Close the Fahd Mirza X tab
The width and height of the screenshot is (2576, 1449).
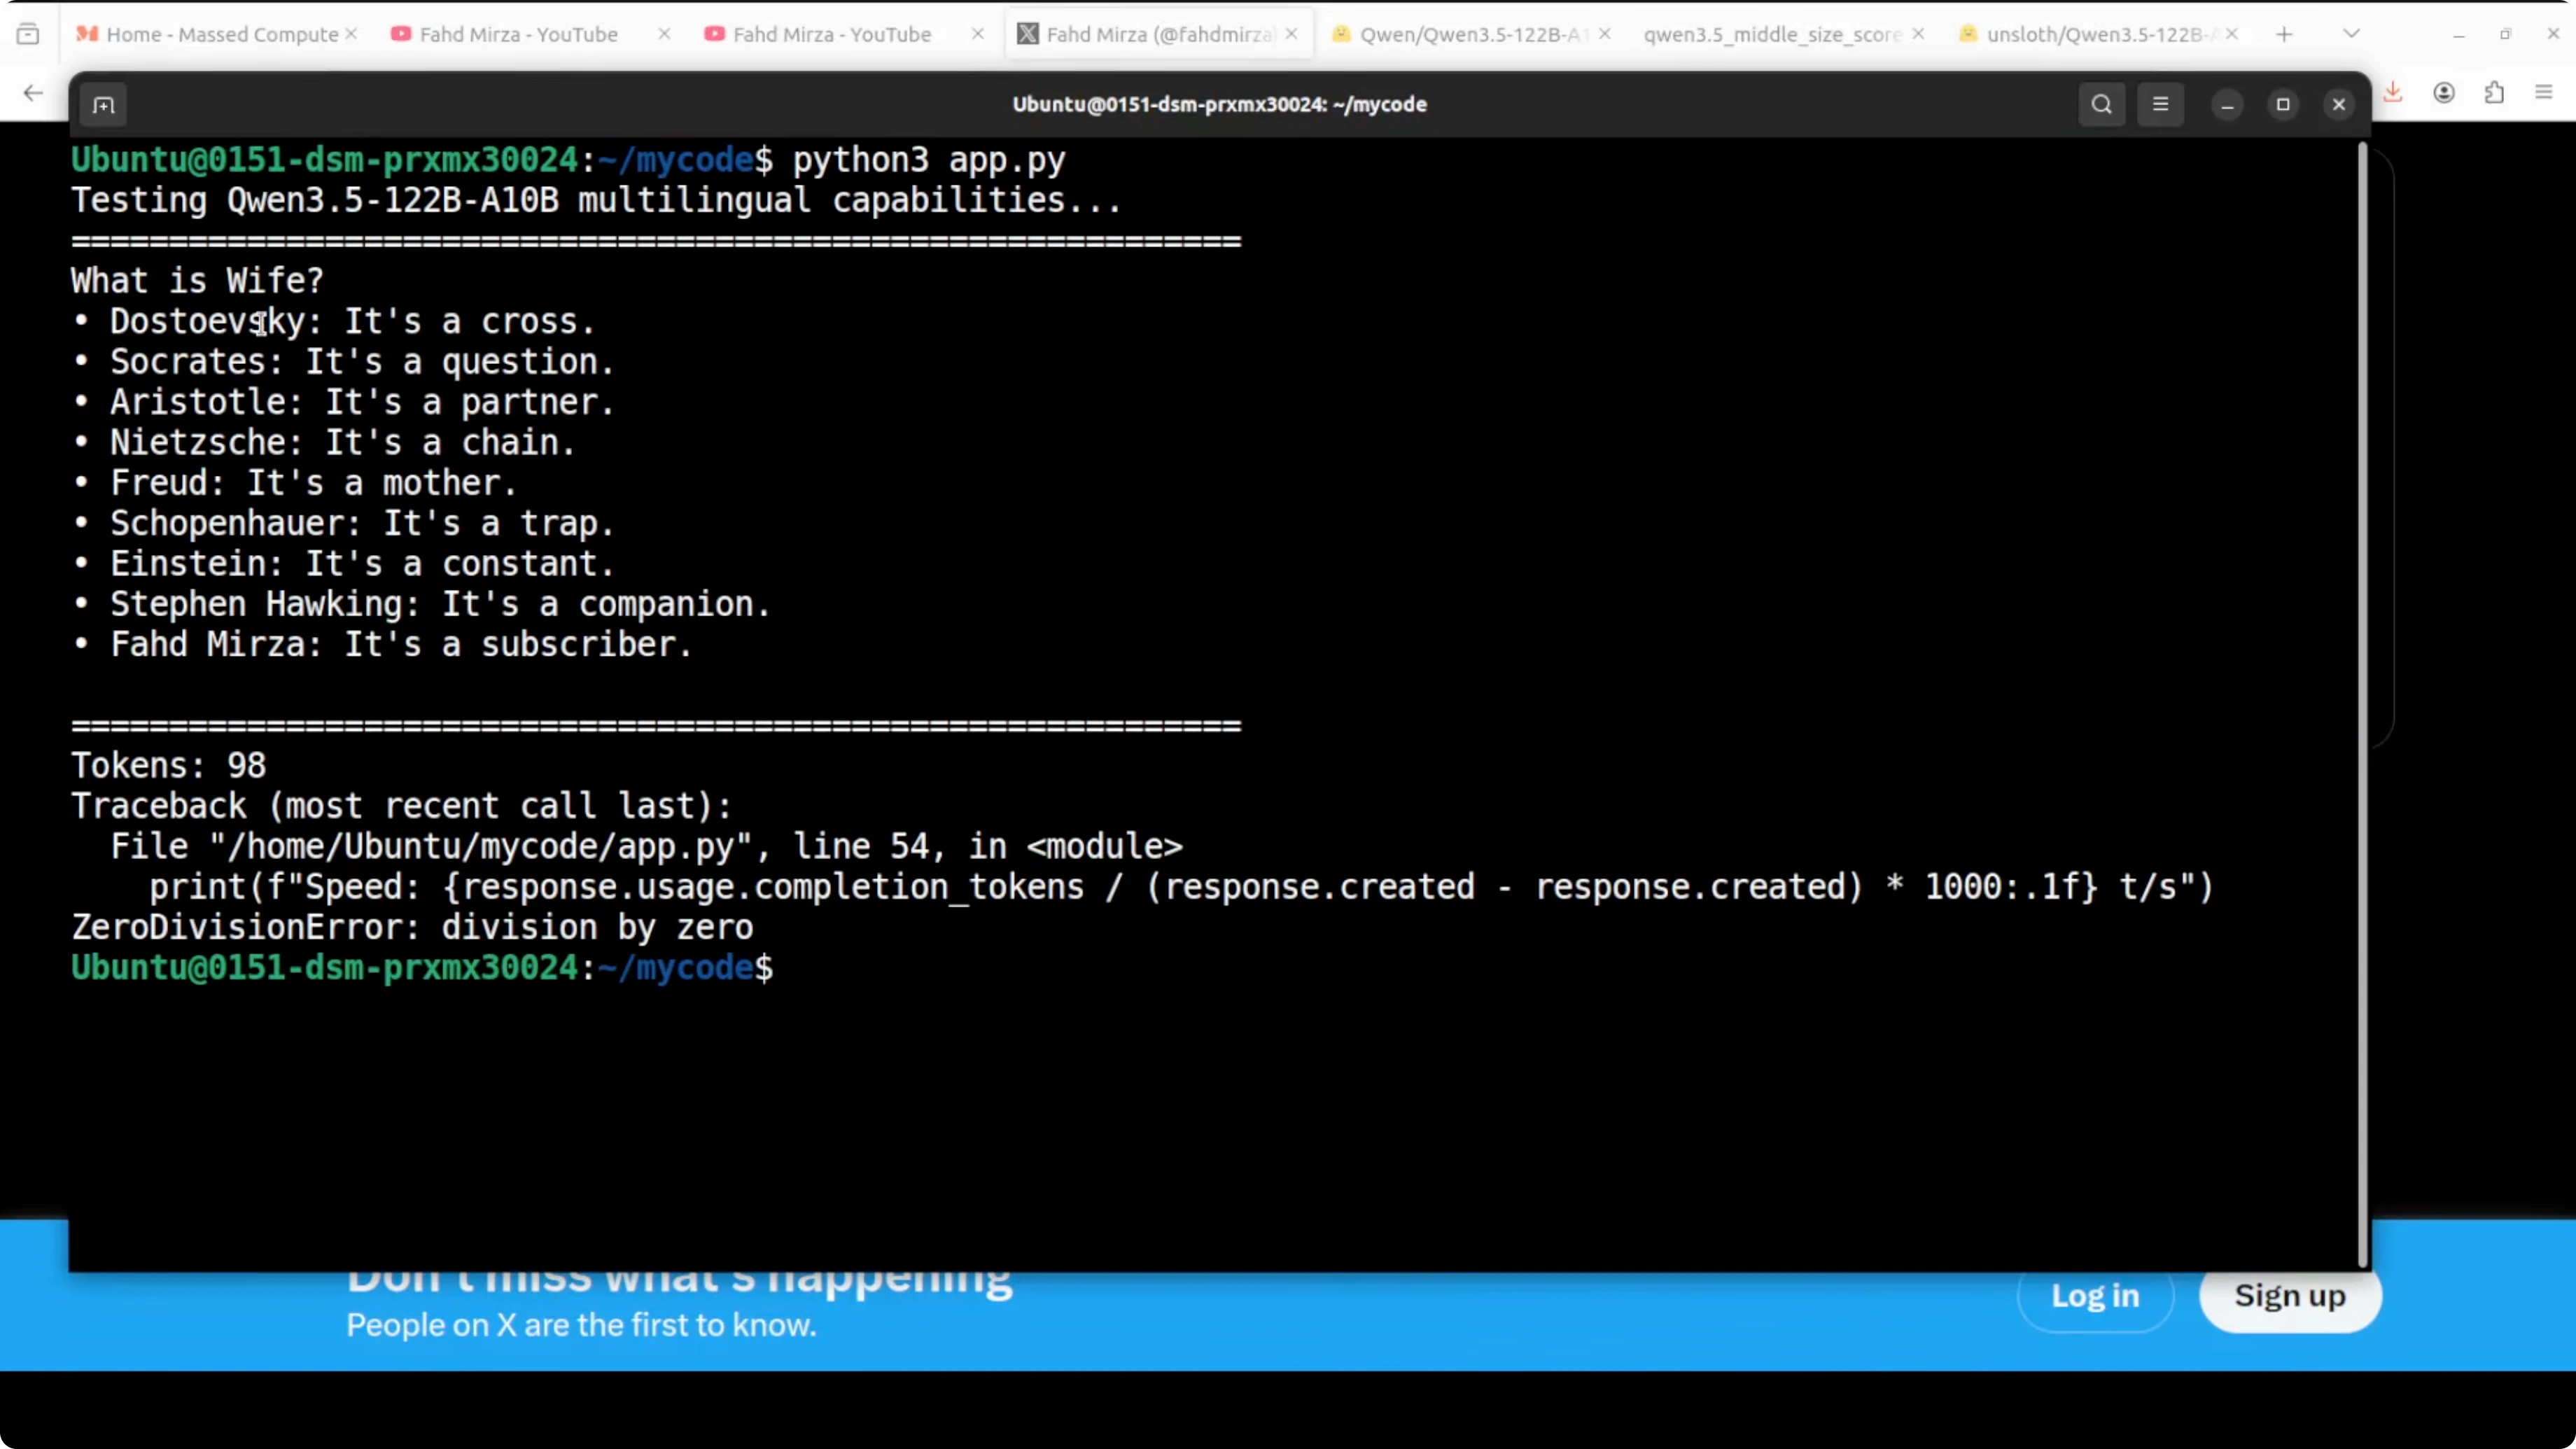click(1291, 34)
